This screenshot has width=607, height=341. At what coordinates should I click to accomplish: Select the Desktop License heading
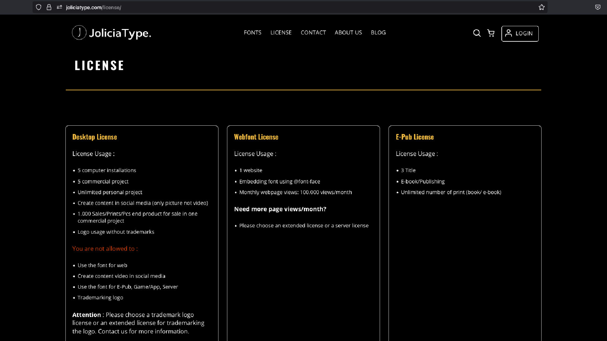click(95, 137)
